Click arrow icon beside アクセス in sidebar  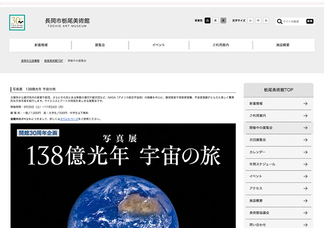click(x=305, y=188)
